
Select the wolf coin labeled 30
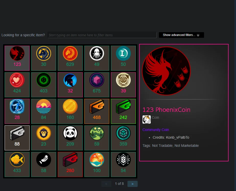[x=44, y=58]
